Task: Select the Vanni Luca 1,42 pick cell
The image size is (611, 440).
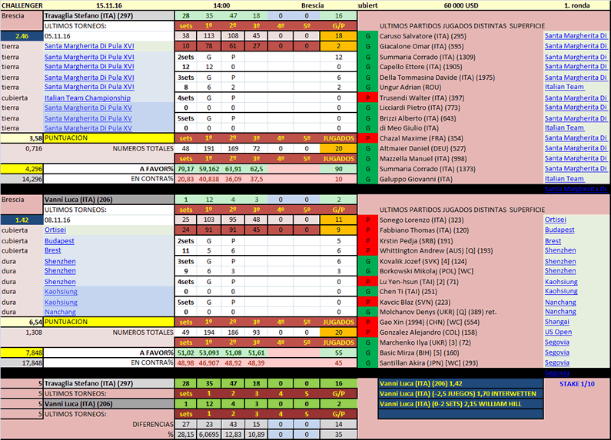Action: pyautogui.click(x=460, y=383)
